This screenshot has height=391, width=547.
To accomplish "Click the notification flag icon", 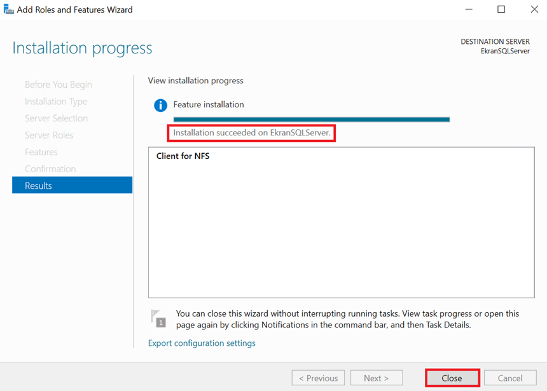I will 157,318.
